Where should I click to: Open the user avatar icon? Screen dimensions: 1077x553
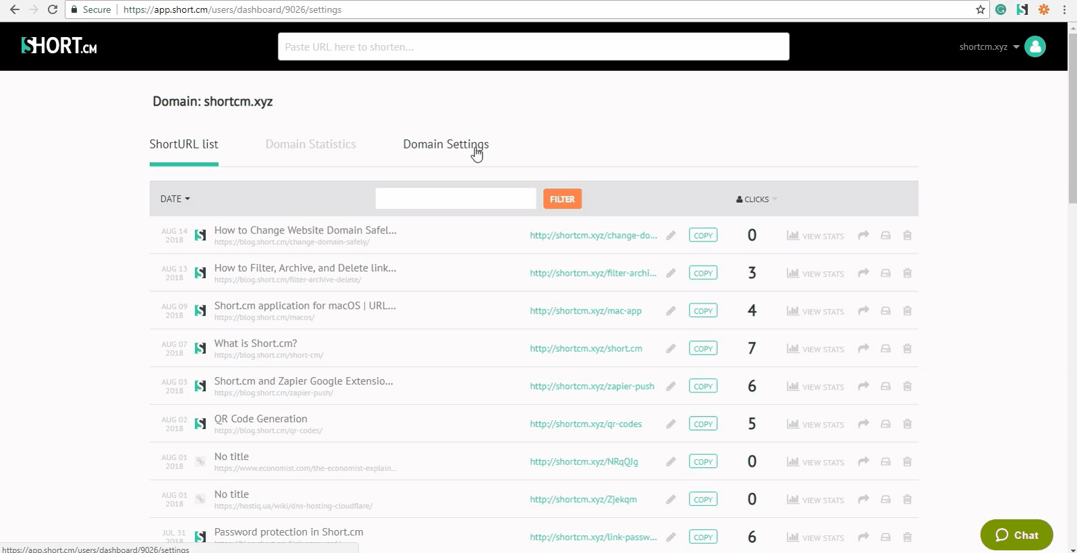click(1035, 47)
